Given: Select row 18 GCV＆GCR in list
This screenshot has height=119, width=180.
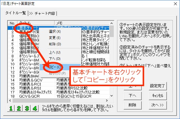Looking at the screenshot, I should pyautogui.click(x=58, y=96).
